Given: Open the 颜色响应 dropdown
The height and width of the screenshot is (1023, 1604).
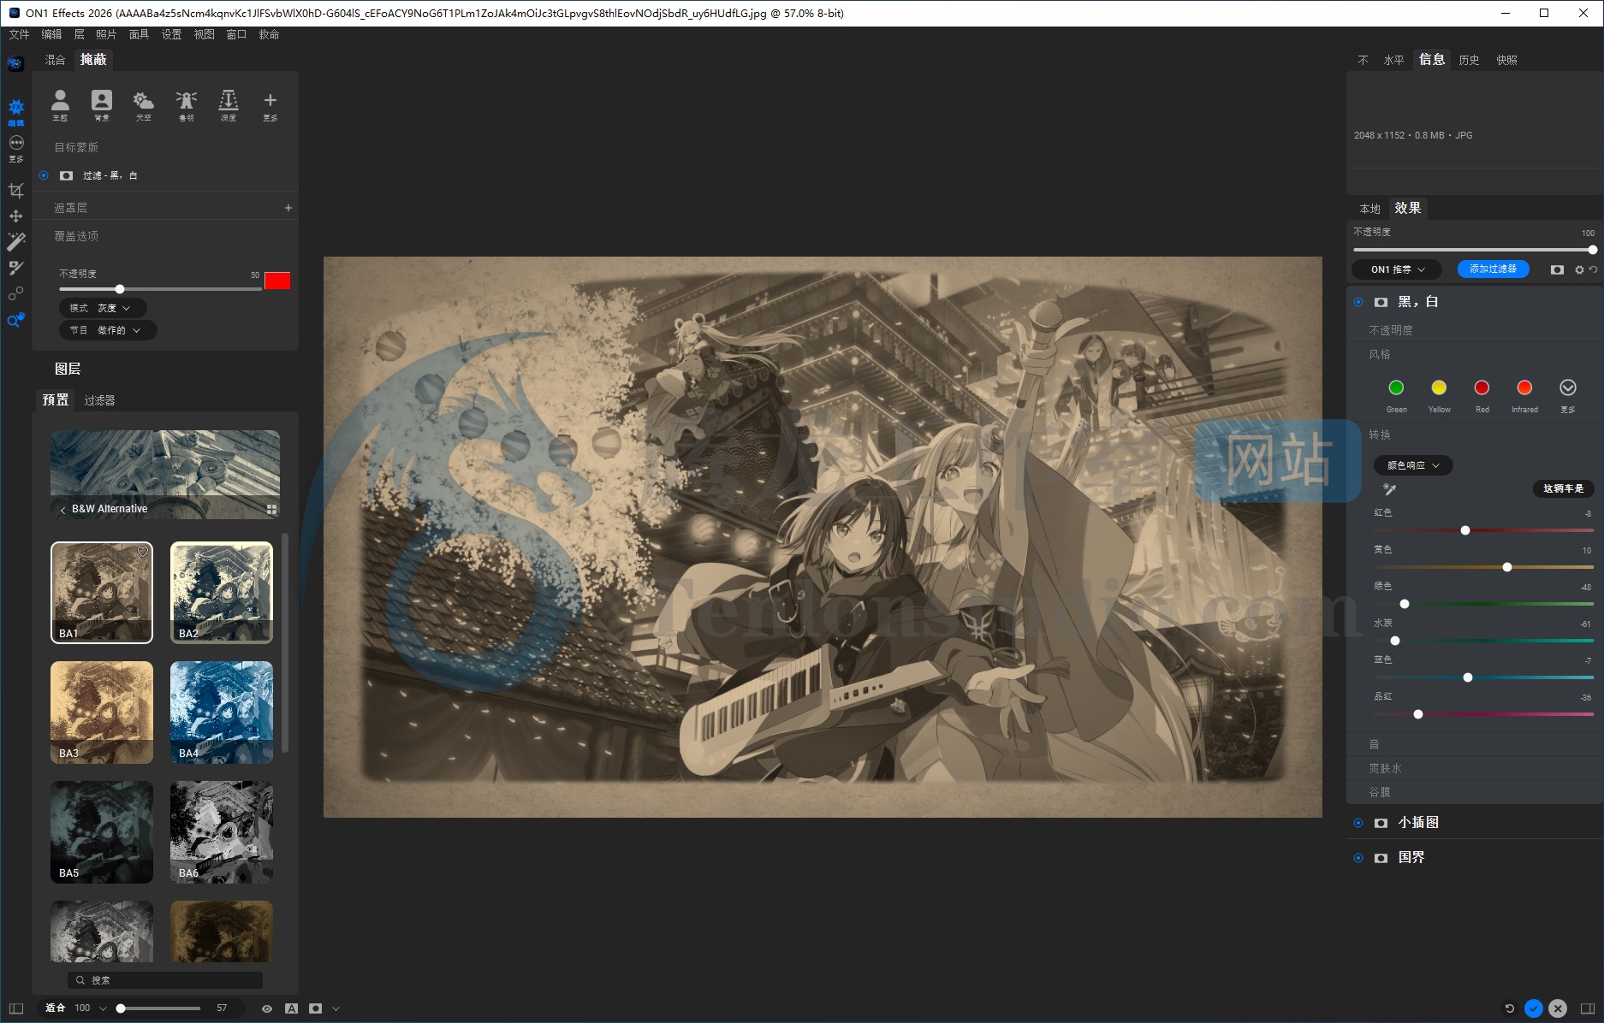Looking at the screenshot, I should click(1413, 465).
